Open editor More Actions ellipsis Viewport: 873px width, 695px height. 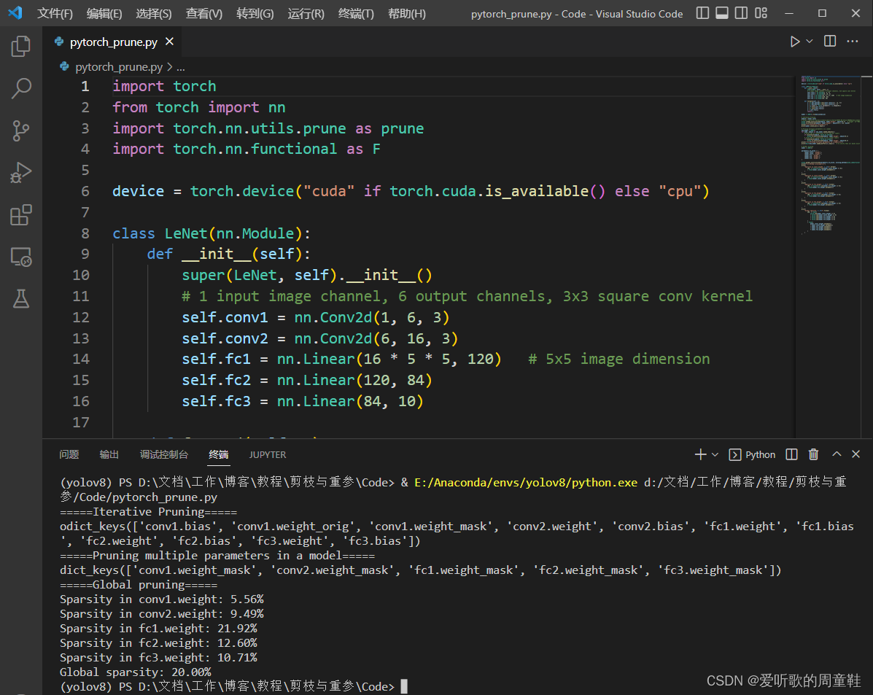pyautogui.click(x=853, y=42)
